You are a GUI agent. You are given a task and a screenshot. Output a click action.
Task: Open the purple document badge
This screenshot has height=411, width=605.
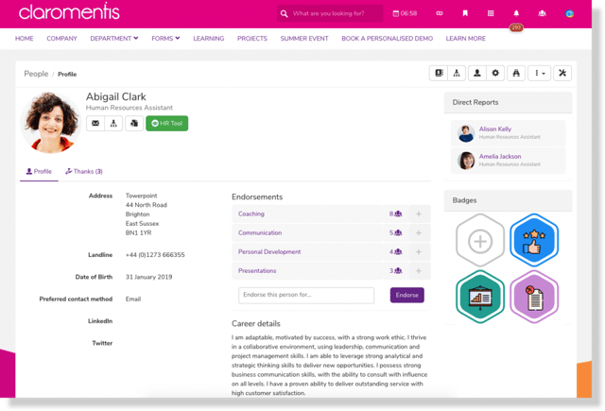(534, 297)
